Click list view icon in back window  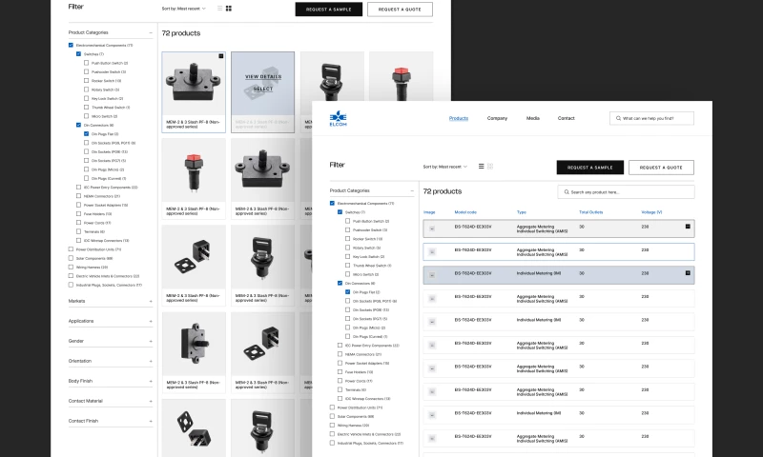click(219, 9)
